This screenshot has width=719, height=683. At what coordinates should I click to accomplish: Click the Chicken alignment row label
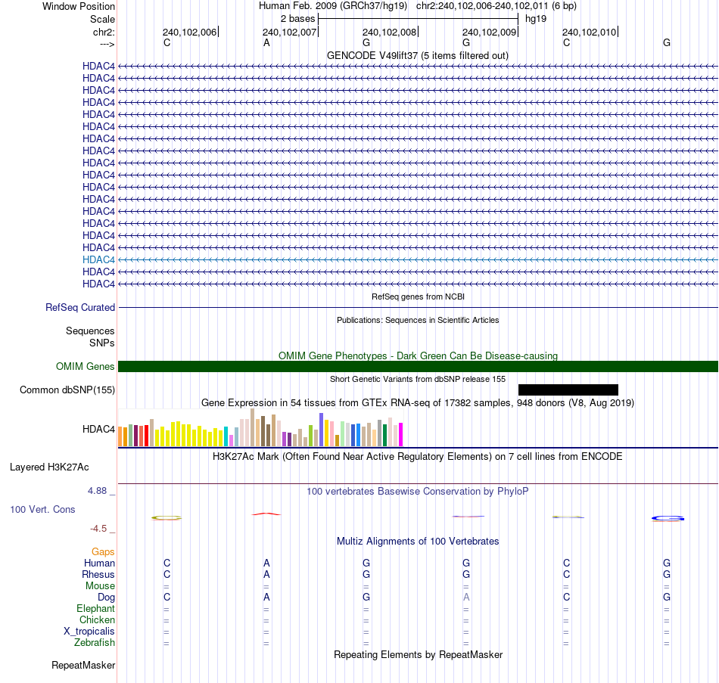pyautogui.click(x=97, y=620)
